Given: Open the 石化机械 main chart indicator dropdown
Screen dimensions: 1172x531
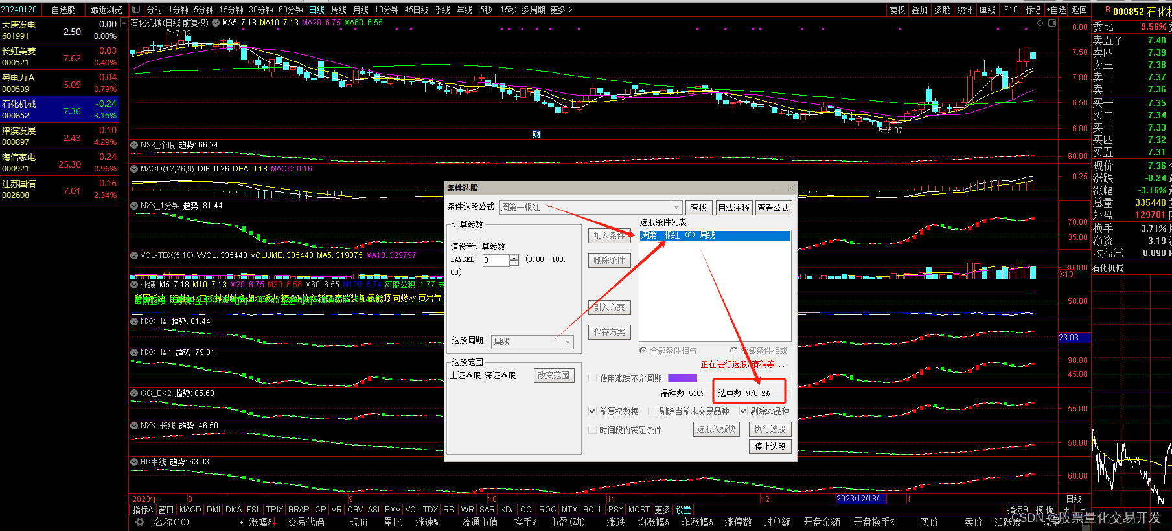Looking at the screenshot, I should pyautogui.click(x=216, y=23).
